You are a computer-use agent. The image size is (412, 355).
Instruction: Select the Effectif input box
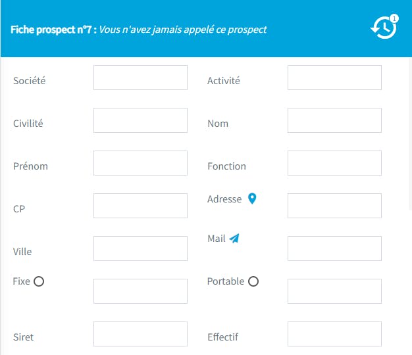tap(334, 334)
